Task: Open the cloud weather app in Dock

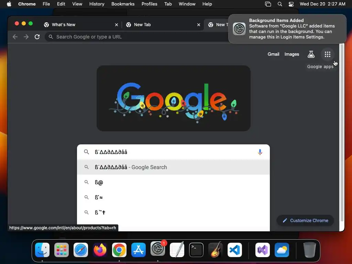Action: coord(282,250)
